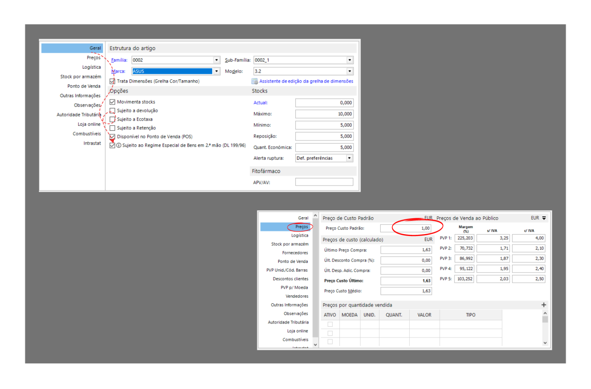Toggle Disponível no Ponto de Venda (POS)
This screenshot has width=591, height=389.
[112, 136]
